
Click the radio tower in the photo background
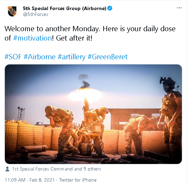(21, 114)
